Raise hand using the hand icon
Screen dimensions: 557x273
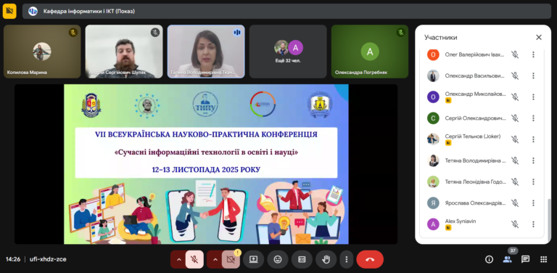(326, 259)
